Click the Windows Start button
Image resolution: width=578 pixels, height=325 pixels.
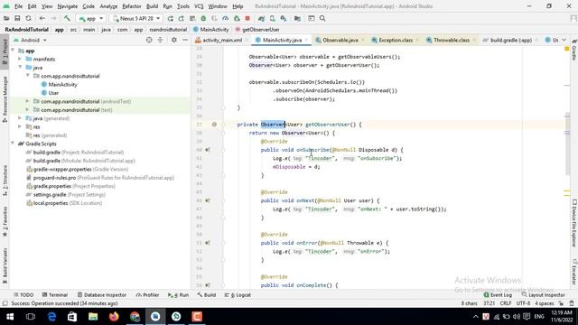coord(10,317)
